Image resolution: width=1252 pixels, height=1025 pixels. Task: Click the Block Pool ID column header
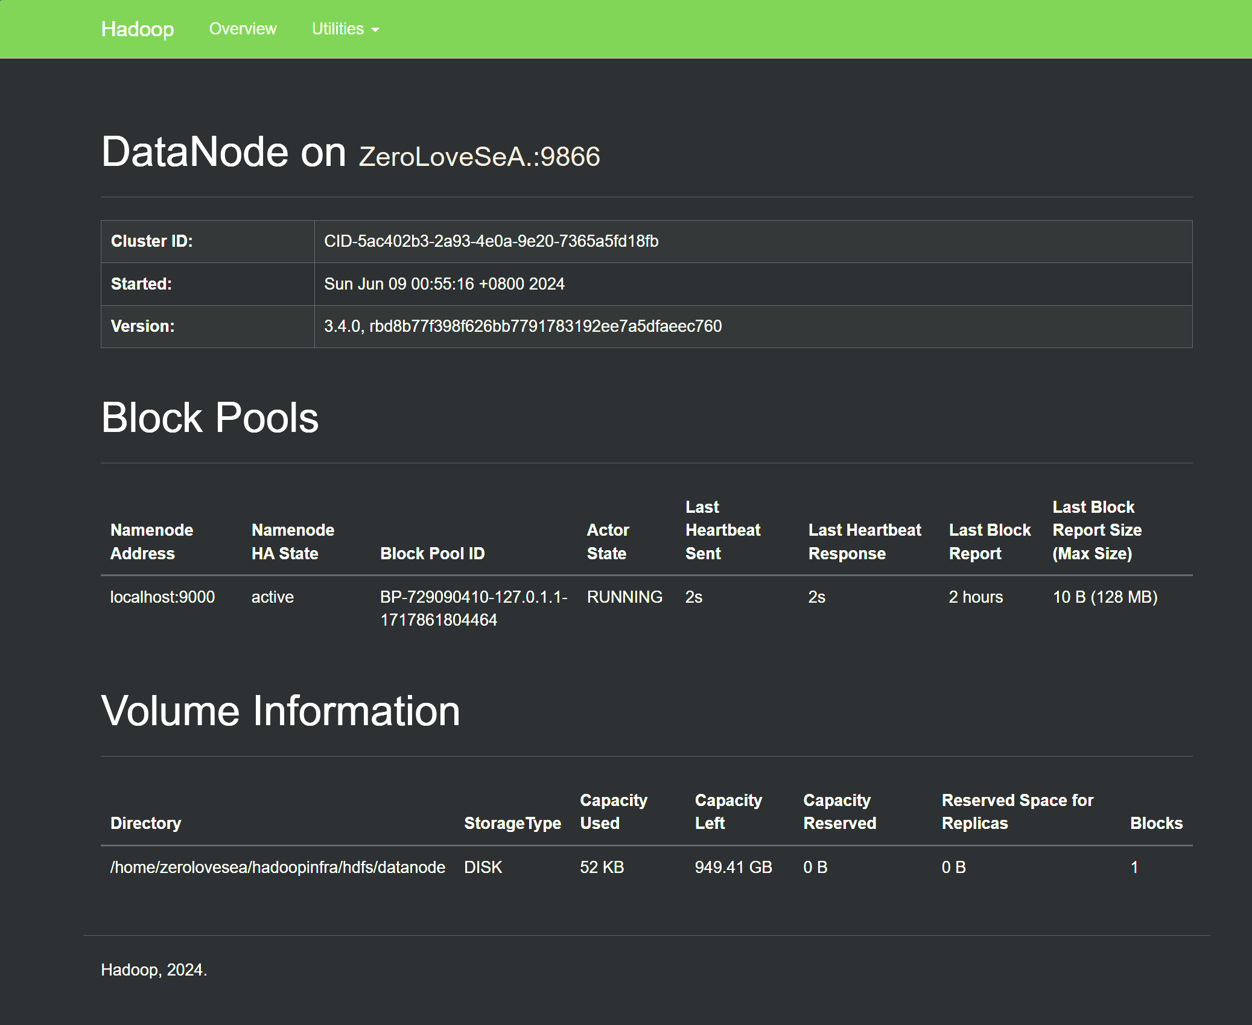(432, 554)
